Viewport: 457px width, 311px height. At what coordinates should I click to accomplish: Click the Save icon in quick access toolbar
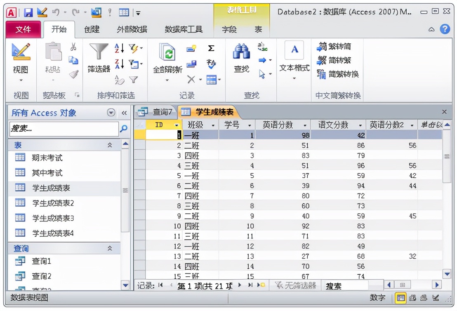pos(28,12)
